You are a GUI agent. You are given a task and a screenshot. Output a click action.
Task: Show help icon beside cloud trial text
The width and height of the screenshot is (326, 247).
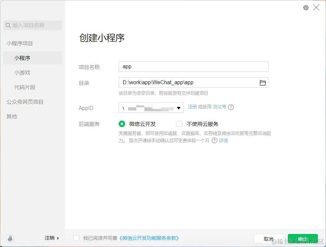tap(215, 140)
